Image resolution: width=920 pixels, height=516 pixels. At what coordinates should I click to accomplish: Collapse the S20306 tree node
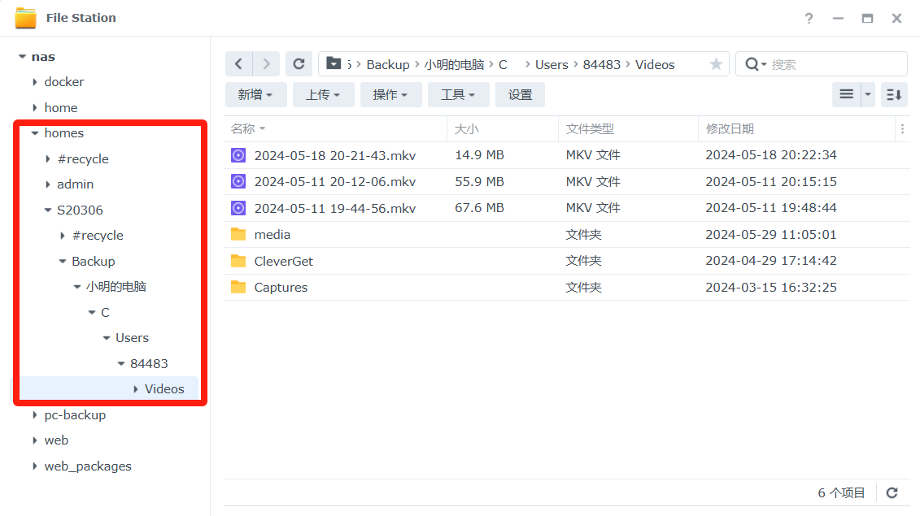click(x=47, y=210)
